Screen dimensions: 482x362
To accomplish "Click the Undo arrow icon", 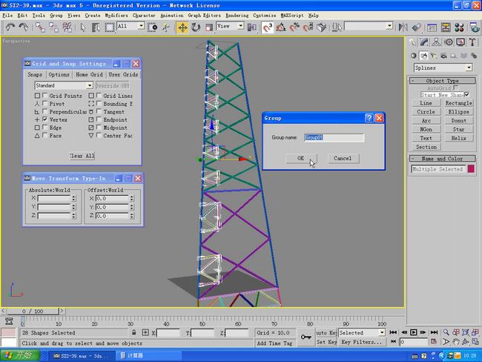I will 10,27.
